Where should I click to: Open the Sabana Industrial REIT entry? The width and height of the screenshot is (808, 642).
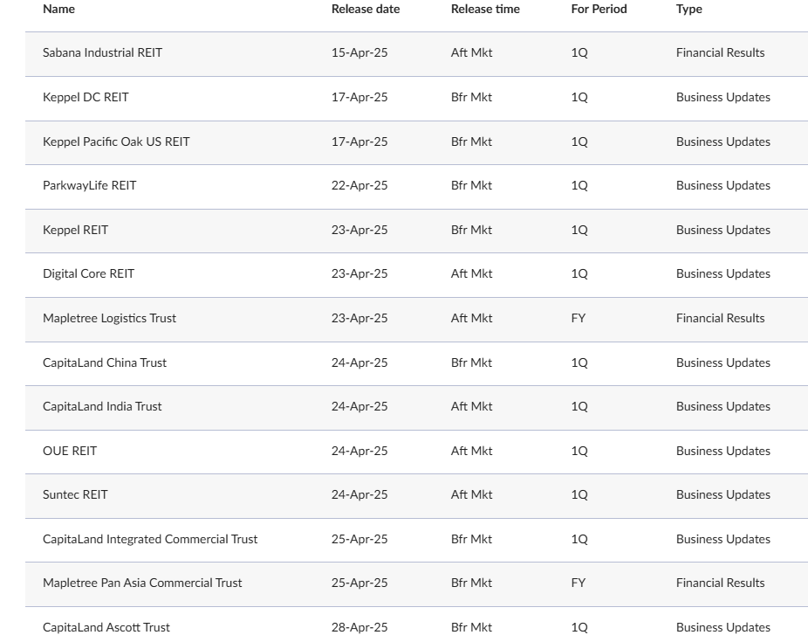pos(102,52)
